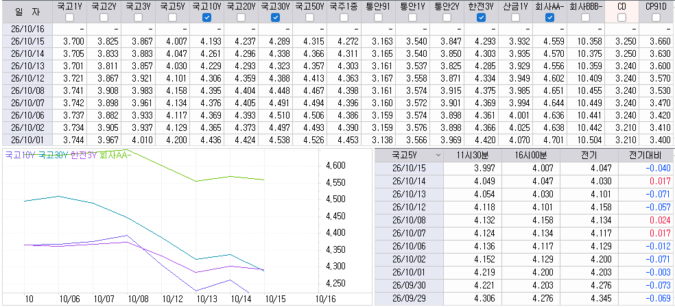Click the 4,500 label on chart y-axis
This screenshot has width=675, height=307.
pos(337,199)
